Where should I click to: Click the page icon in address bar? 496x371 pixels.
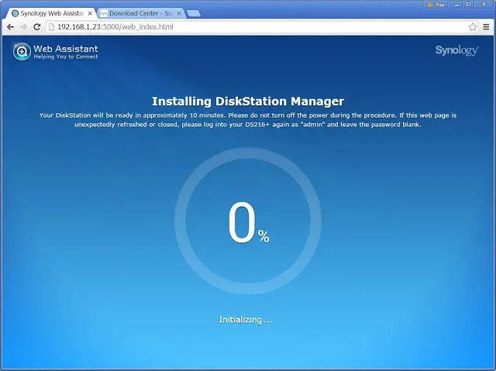(x=52, y=27)
